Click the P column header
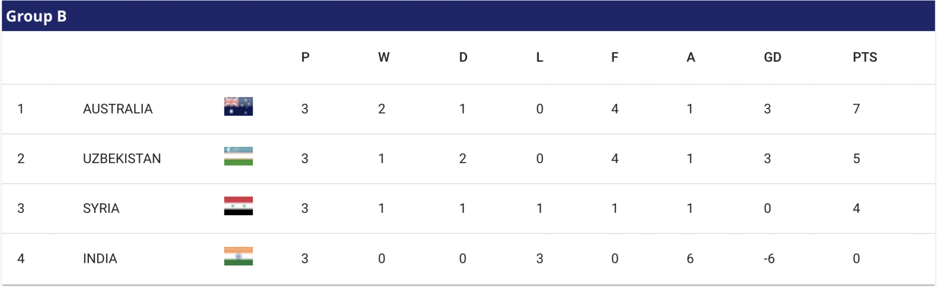The height and width of the screenshot is (287, 937). tap(305, 57)
